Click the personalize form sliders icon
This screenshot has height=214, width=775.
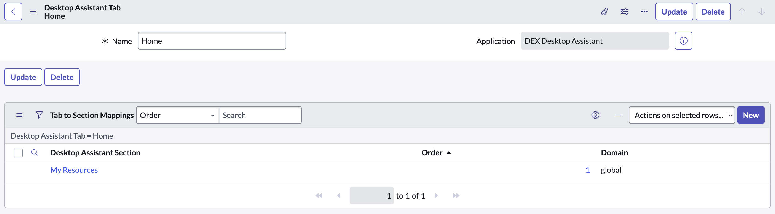624,12
